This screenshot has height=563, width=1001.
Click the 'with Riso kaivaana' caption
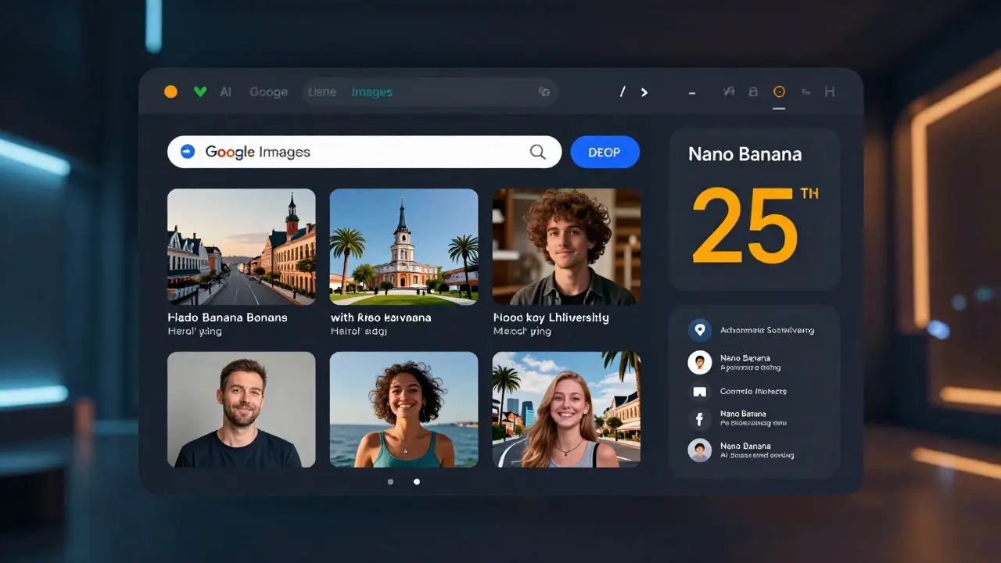tap(381, 317)
